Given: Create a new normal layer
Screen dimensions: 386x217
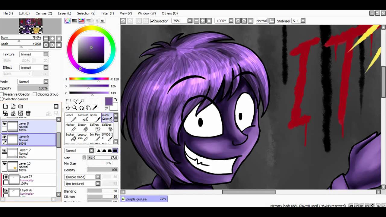Looking at the screenshot, I should point(5,106).
